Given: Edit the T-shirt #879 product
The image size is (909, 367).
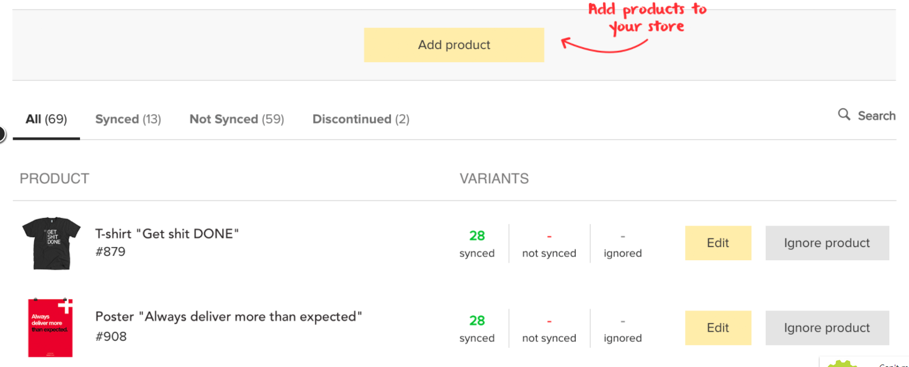Looking at the screenshot, I should pyautogui.click(x=718, y=243).
